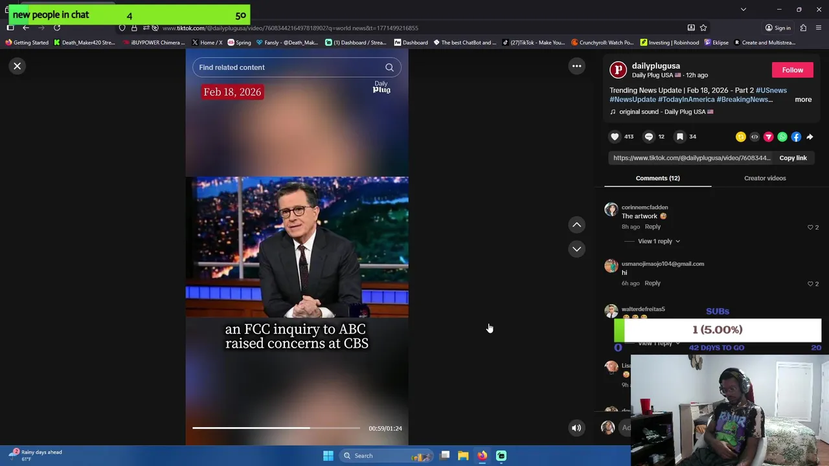
Task: Reply to corinnemcfadden's comment
Action: 652,227
